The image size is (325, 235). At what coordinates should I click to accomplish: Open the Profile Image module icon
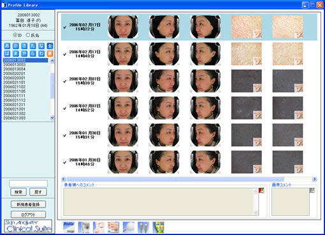point(69,227)
